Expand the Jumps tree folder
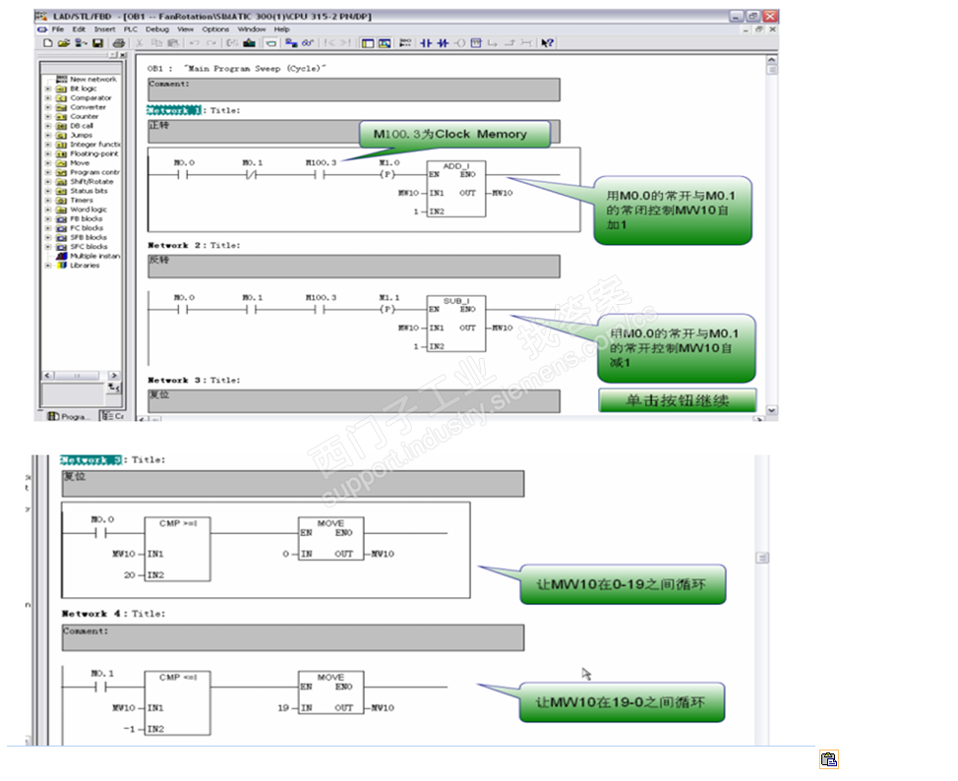 coord(48,135)
